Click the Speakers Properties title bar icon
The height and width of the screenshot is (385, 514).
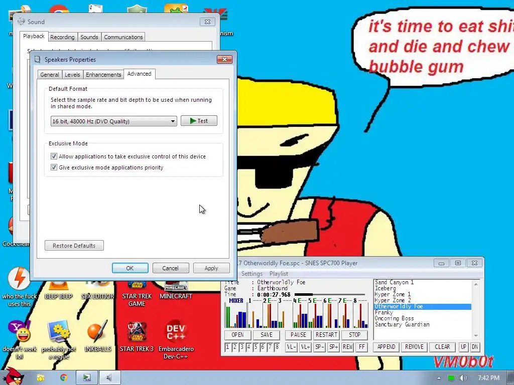[x=38, y=59]
